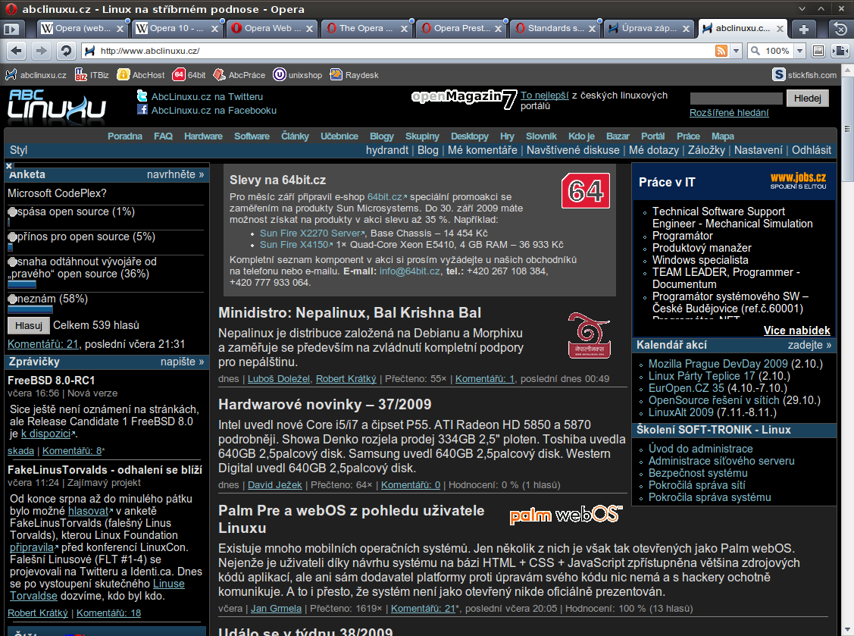Switch to the 'Opera Prest...' tab
854x636 pixels.
tap(460, 28)
